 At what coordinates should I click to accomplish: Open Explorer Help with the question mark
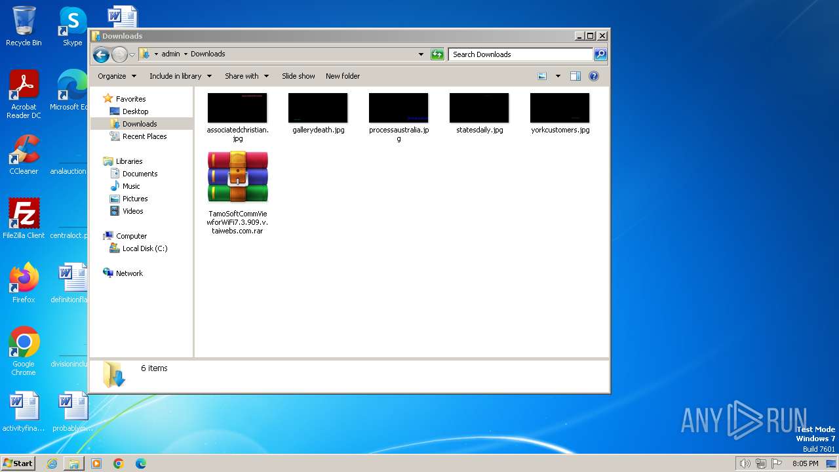click(594, 76)
